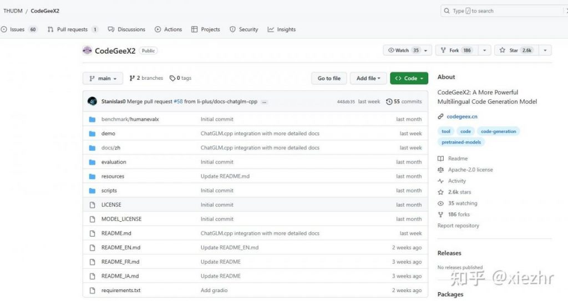Open the main branch dropdown
The image size is (568, 301).
point(103,79)
